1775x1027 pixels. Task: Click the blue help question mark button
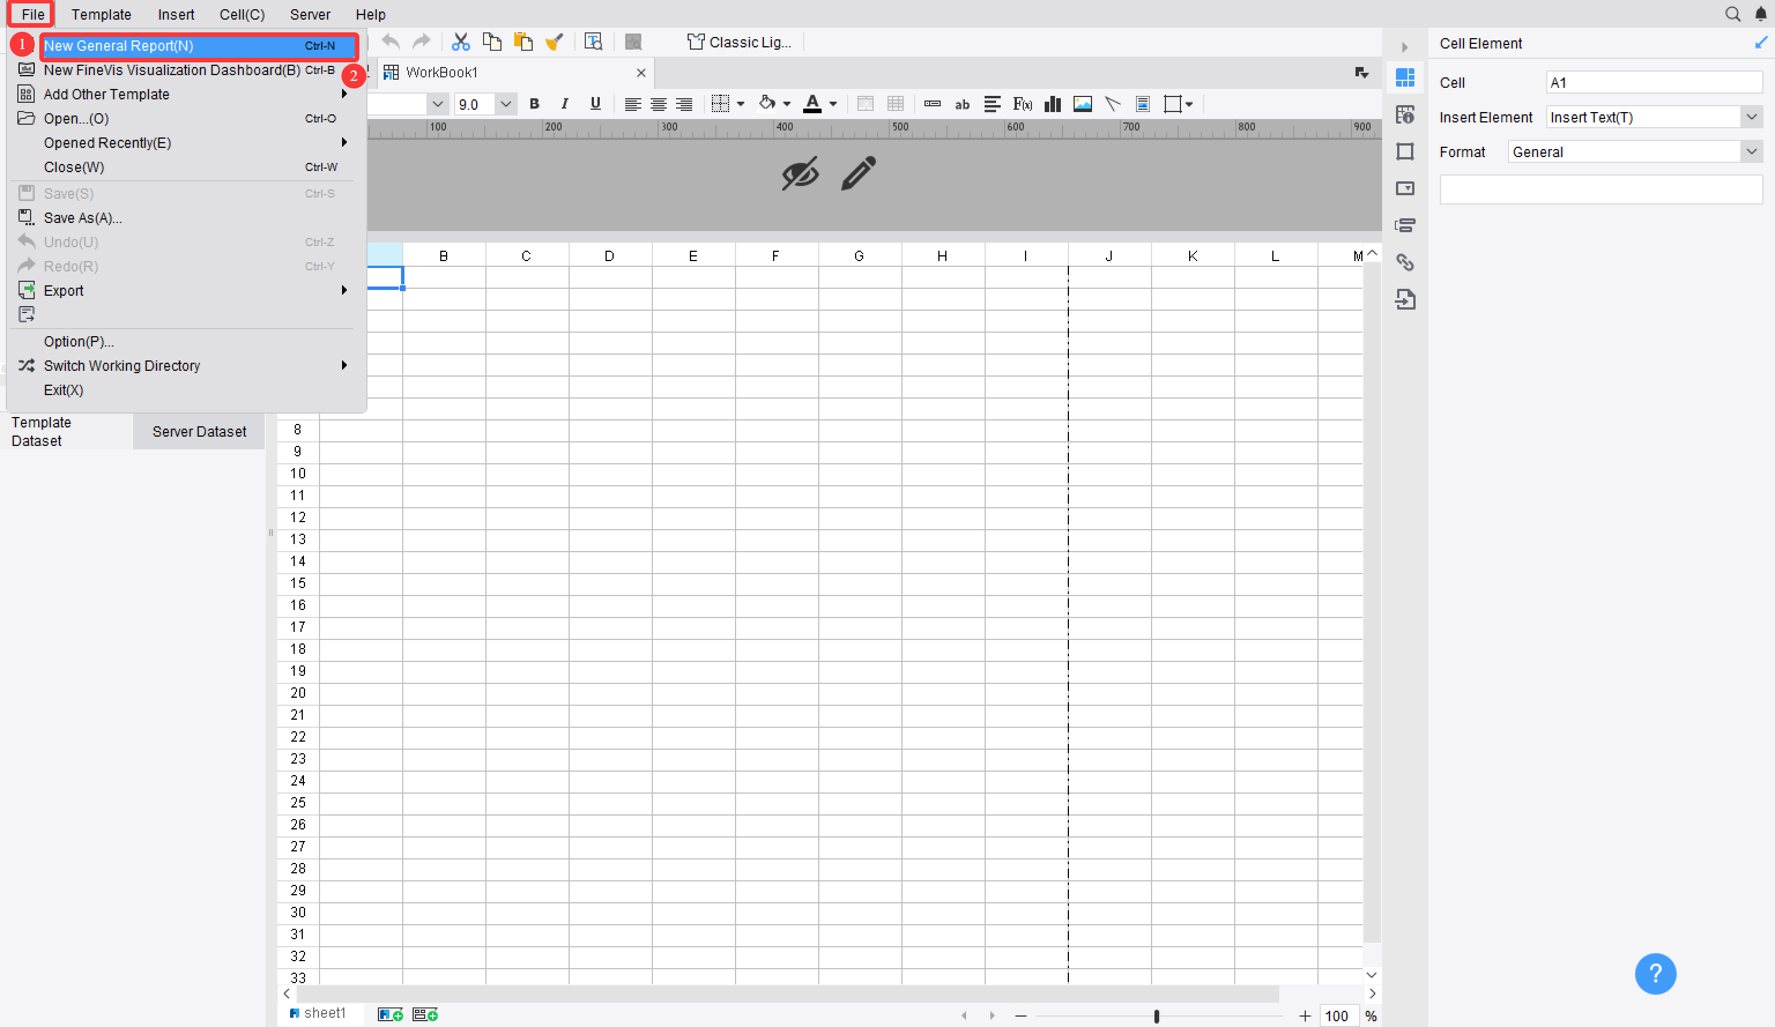1655,974
